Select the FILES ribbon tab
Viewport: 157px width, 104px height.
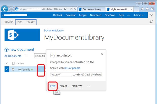[20, 22]
